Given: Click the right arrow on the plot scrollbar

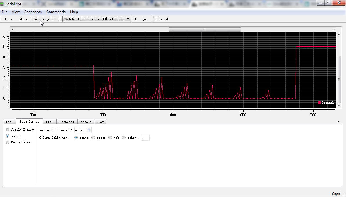Looking at the screenshot, I should (334, 29).
